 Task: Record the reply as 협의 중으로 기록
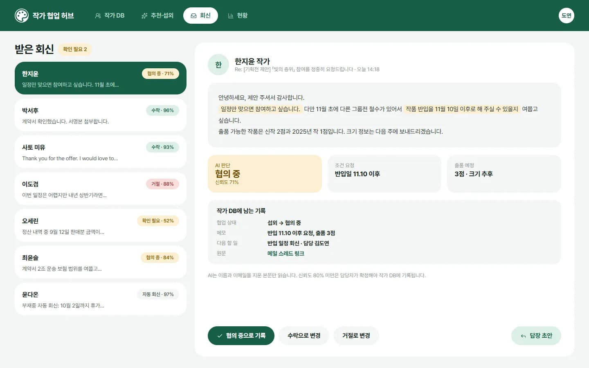(241, 336)
